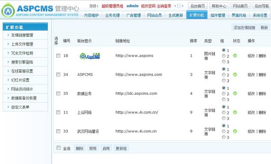Click 删除 for link 34
Image resolution: width=271 pixels, height=164 pixels.
[262, 75]
